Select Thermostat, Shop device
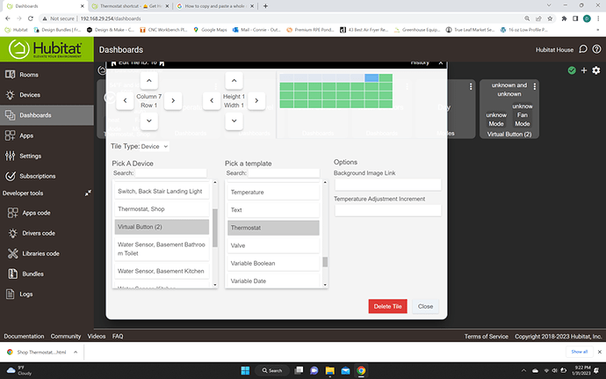 (x=162, y=209)
